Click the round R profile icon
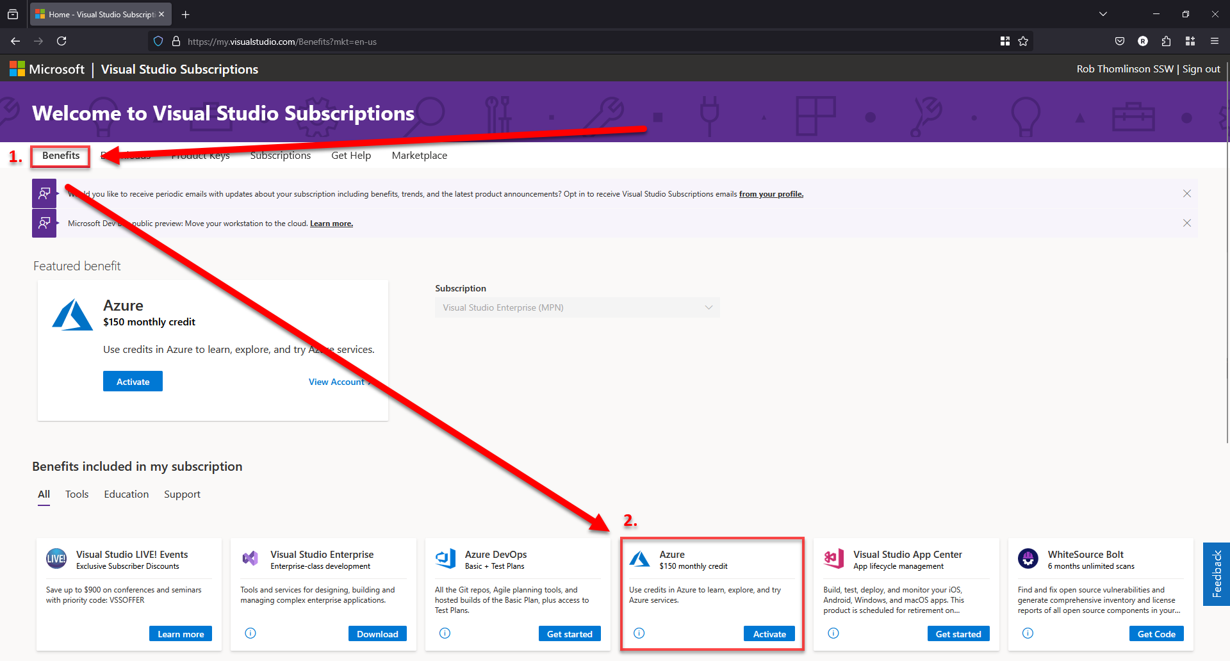 [x=1143, y=41]
